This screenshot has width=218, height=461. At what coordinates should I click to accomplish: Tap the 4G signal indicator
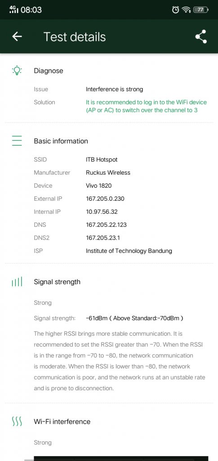tap(13, 10)
